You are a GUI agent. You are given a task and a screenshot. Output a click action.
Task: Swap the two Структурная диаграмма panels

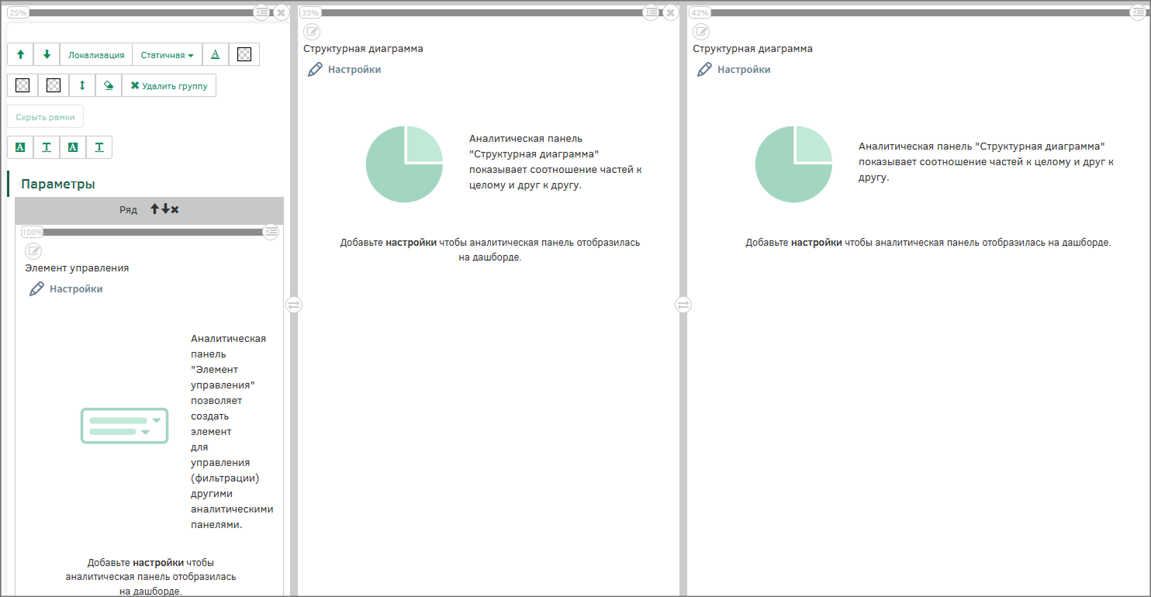tap(683, 305)
